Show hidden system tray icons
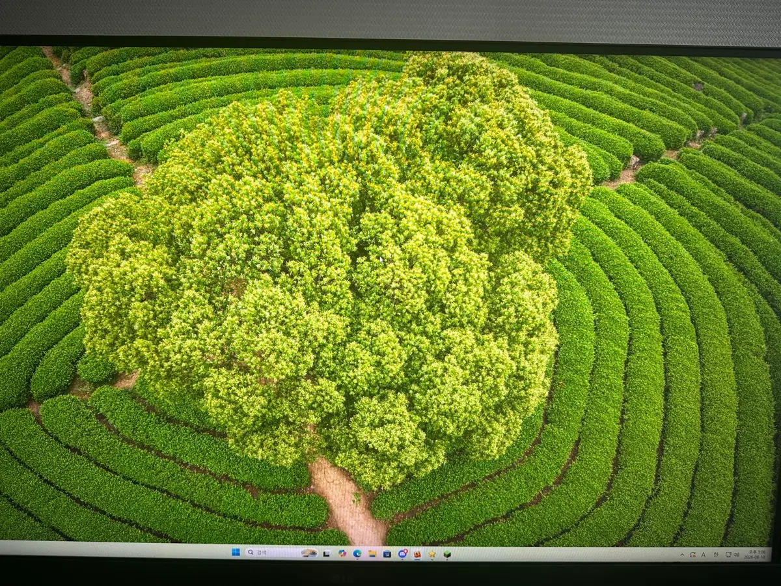Viewport: 781px width, 586px height. (682, 555)
